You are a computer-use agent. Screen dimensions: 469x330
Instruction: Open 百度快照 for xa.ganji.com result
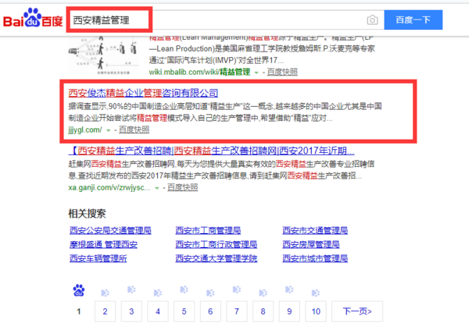(x=182, y=188)
